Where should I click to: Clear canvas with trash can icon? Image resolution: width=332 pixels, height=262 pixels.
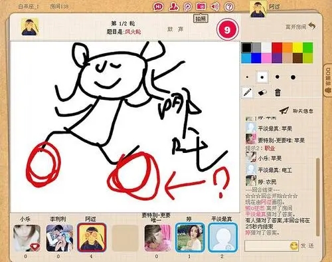[278, 92]
